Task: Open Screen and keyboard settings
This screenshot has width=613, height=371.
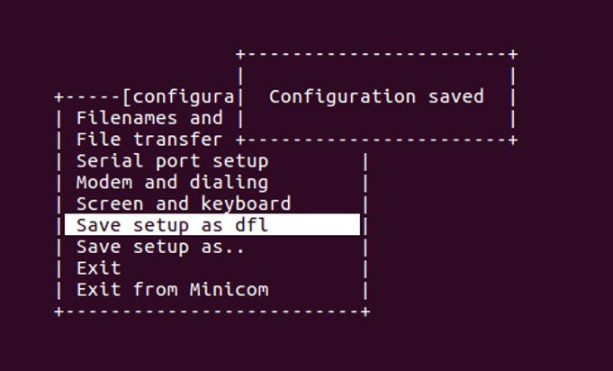Action: tap(184, 204)
